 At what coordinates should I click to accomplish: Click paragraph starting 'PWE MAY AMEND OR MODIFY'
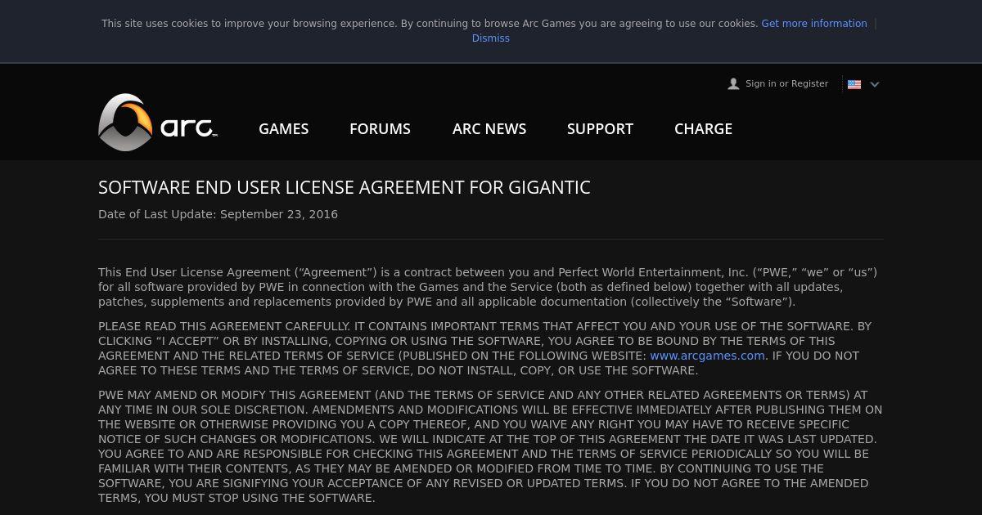(x=491, y=446)
